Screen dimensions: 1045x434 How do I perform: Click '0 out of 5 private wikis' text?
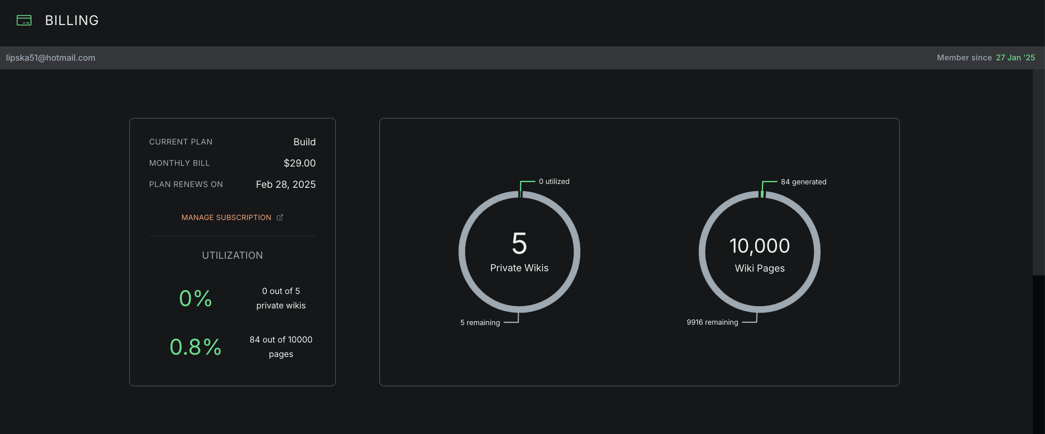pos(281,298)
